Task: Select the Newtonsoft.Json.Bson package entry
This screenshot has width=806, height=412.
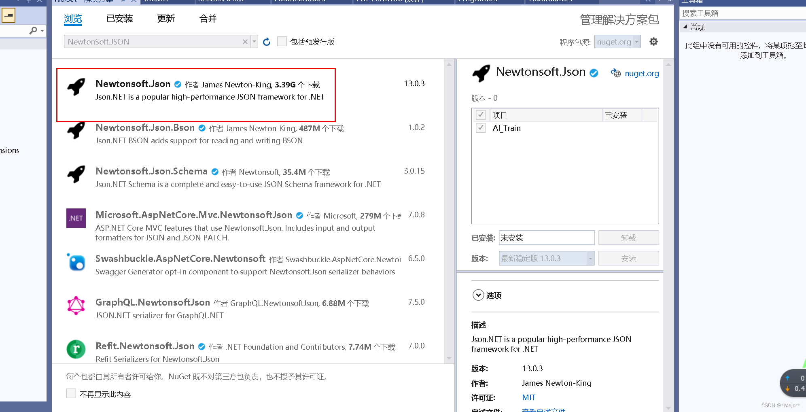Action: [x=247, y=134]
